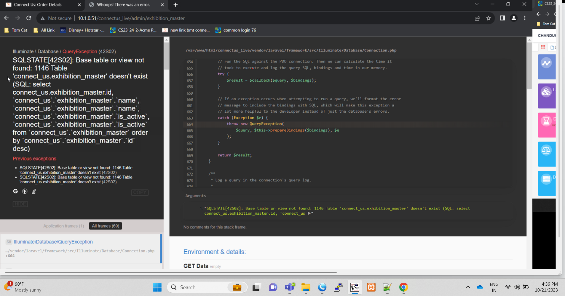This screenshot has height=296, width=565.
Task: Share this page using the share icon
Action: (x=477, y=18)
